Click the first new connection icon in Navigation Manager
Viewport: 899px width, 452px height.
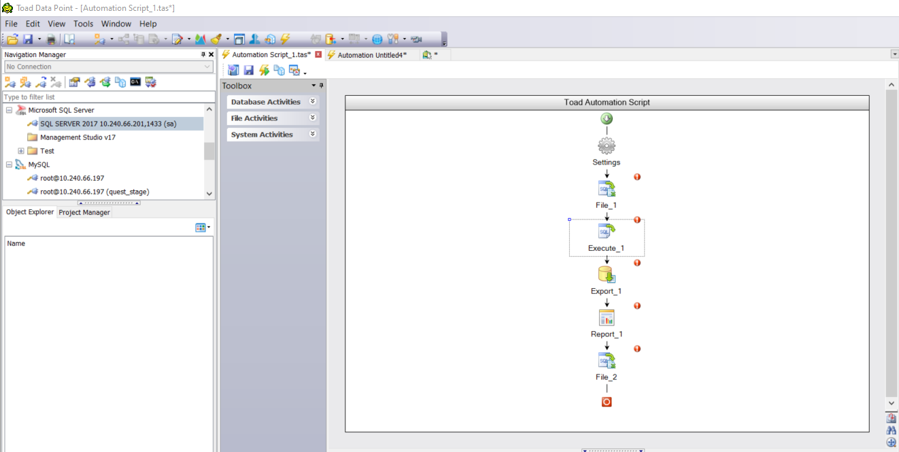tap(10, 82)
